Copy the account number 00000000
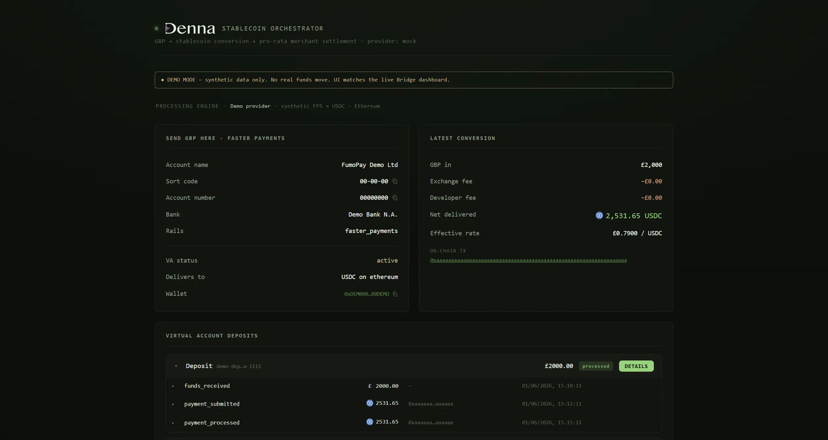Image resolution: width=828 pixels, height=440 pixels. [395, 198]
